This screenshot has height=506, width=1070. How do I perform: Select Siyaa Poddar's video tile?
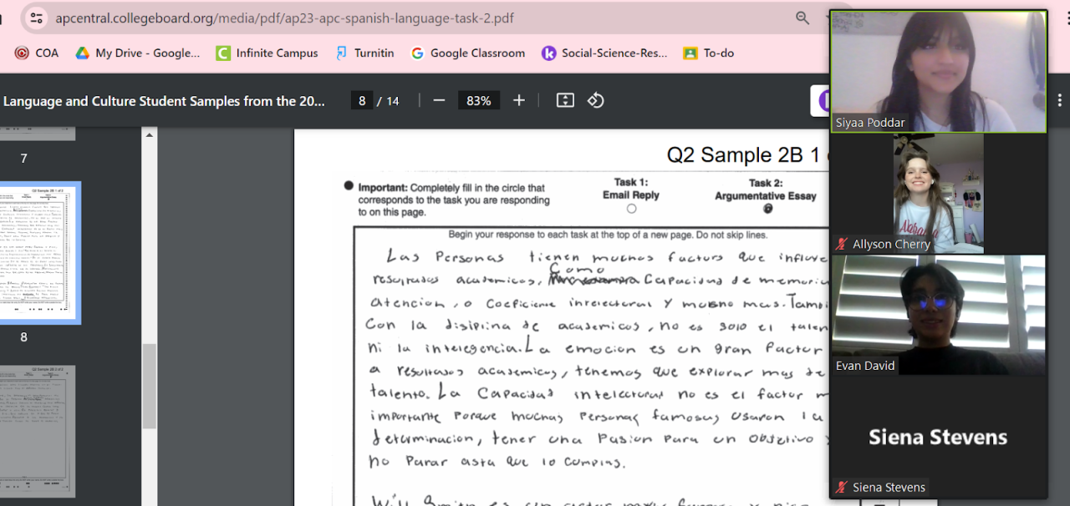[x=938, y=71]
